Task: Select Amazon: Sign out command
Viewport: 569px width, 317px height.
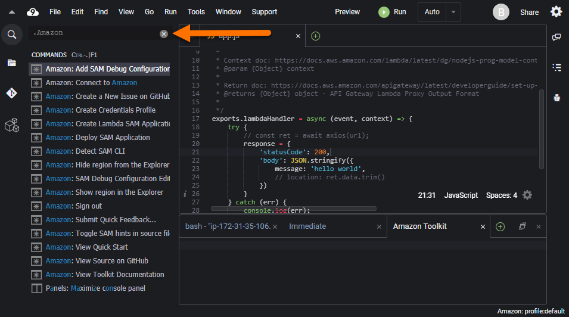Action: pyautogui.click(x=99, y=206)
